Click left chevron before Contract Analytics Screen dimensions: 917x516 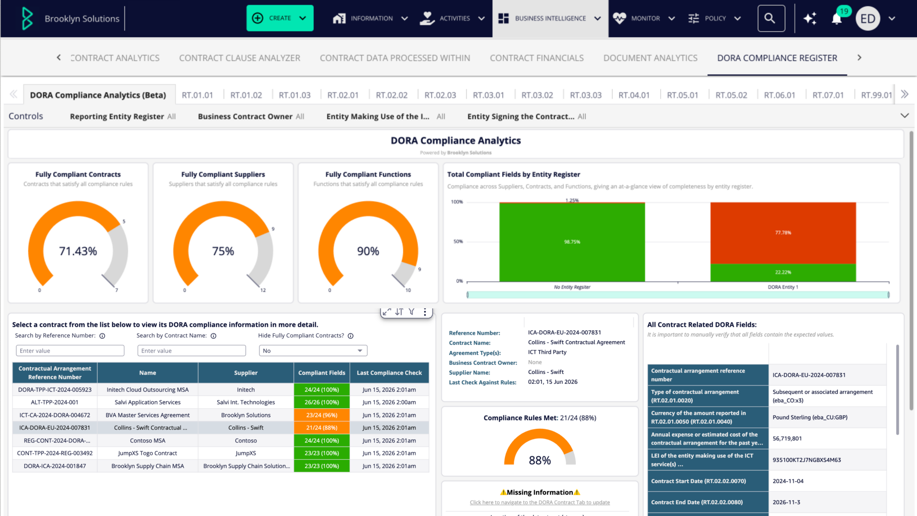click(59, 57)
